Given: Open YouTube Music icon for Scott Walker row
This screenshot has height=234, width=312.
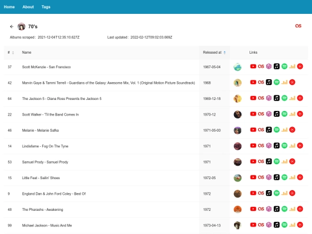Looking at the screenshot, I should [300, 114].
